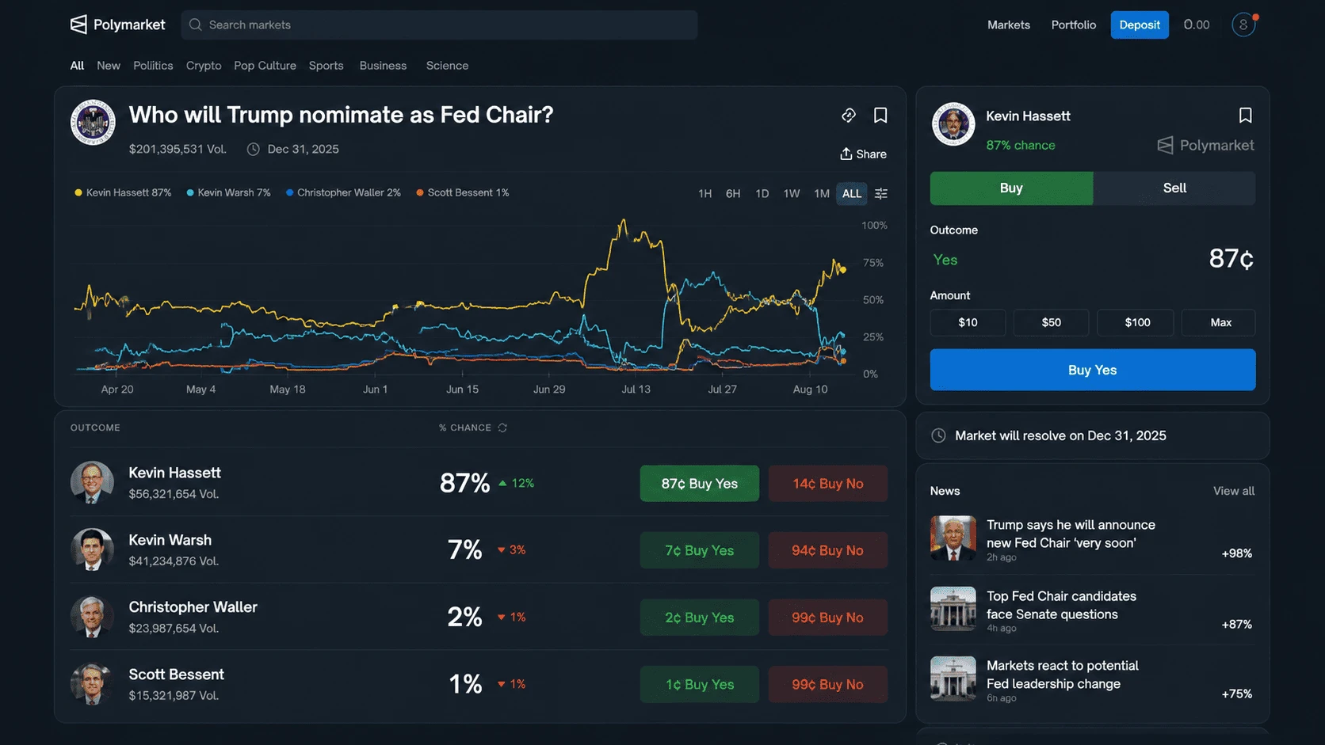Open Fed leadership change news thumbnail
1325x745 pixels.
point(953,678)
